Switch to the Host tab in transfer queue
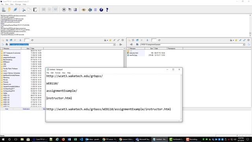Image resolution: width=252 pixels, height=142 pixels. click(7, 109)
